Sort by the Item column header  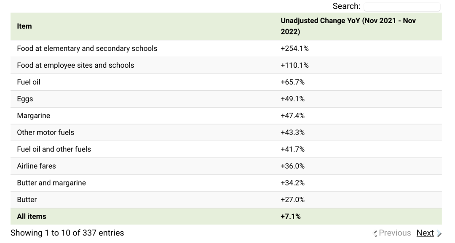pyautogui.click(x=24, y=26)
